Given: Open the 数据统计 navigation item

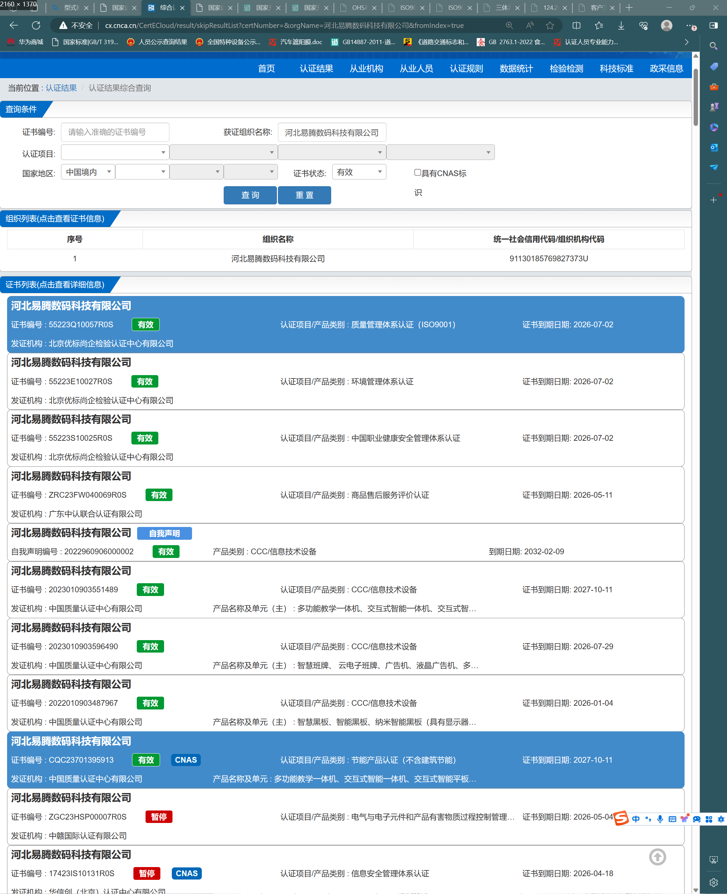Looking at the screenshot, I should point(516,68).
